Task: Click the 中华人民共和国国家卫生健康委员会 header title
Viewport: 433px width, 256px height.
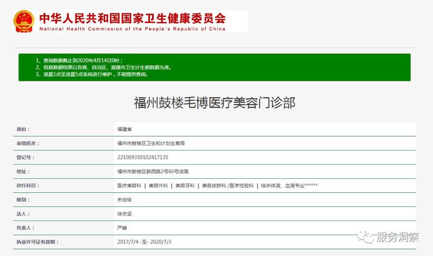Action: pyautogui.click(x=132, y=16)
